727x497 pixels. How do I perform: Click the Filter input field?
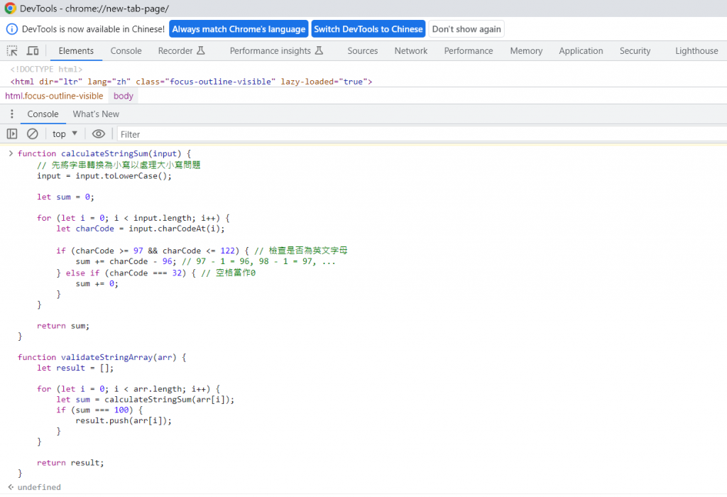422,134
